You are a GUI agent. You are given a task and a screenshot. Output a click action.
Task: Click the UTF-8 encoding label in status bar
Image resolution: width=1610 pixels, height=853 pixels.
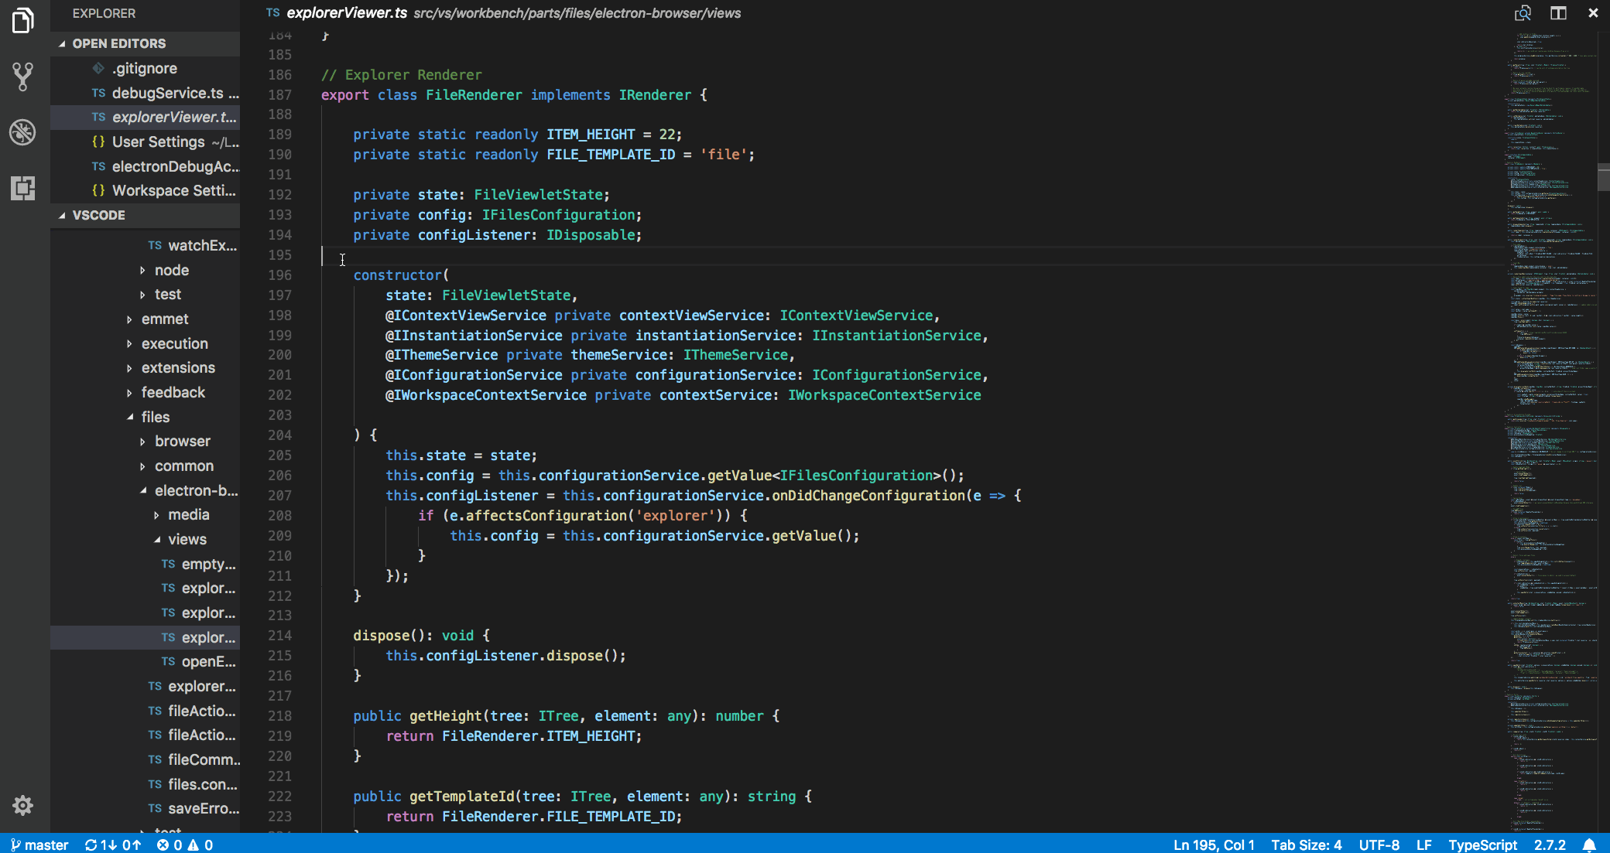point(1386,844)
